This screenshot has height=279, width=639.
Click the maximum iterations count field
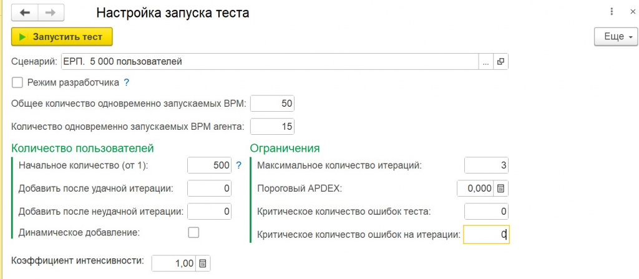coord(487,165)
